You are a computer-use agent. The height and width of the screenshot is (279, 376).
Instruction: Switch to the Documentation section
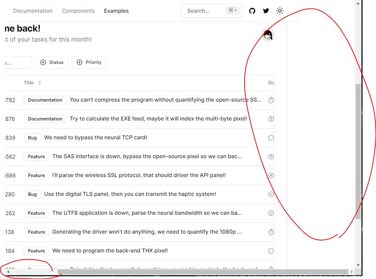click(x=33, y=11)
